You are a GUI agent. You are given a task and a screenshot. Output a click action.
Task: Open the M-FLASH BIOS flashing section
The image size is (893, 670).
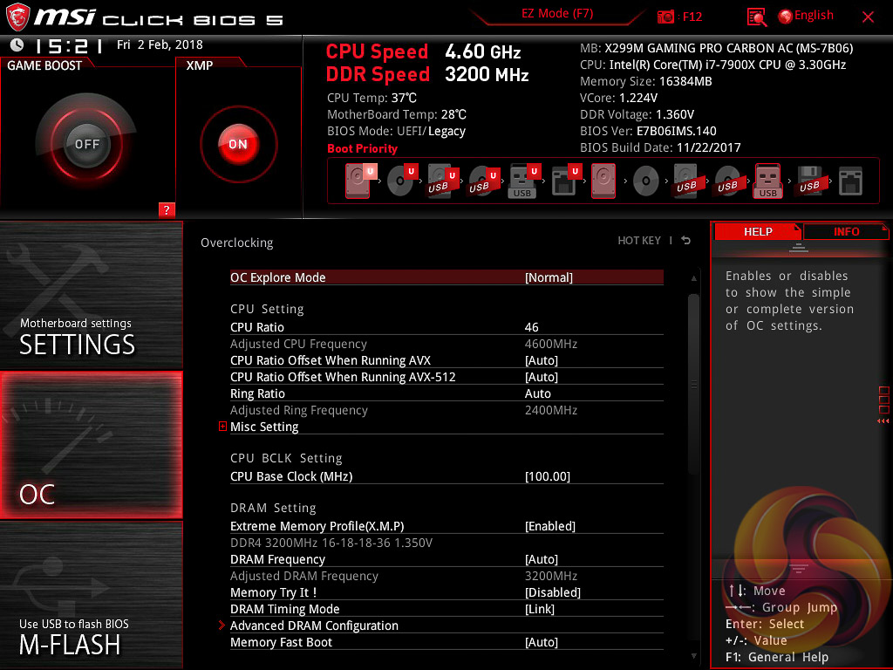coord(91,595)
